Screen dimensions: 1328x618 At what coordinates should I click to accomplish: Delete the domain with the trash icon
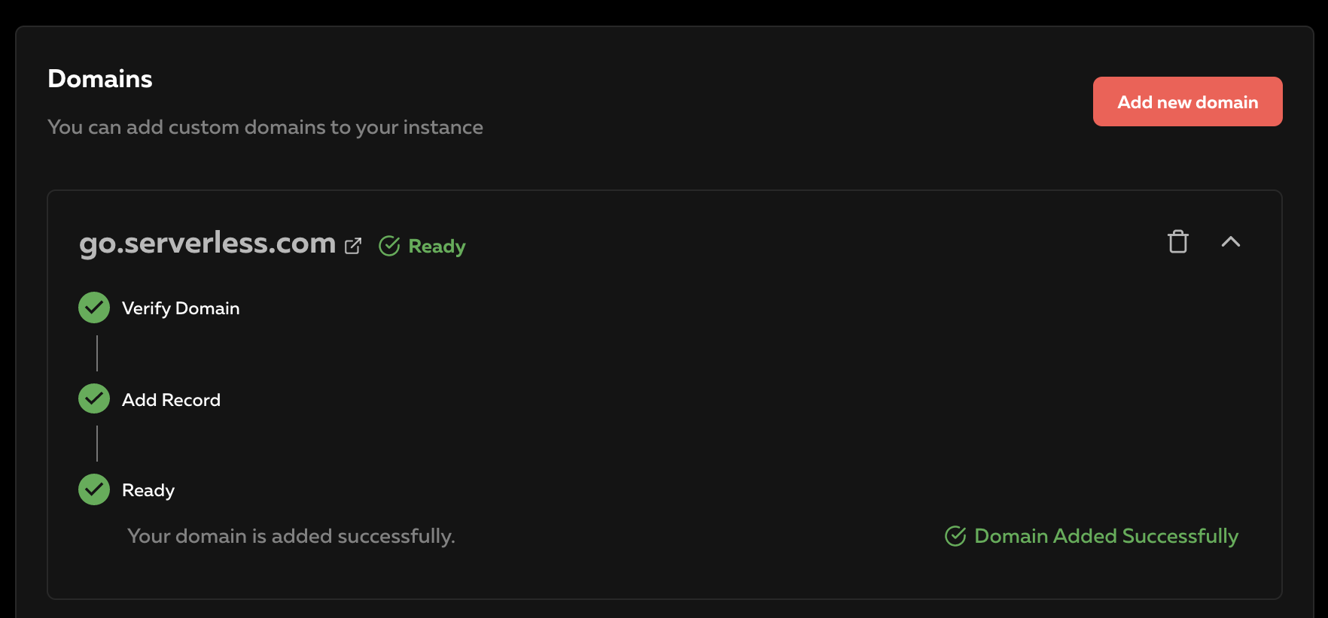click(1177, 241)
